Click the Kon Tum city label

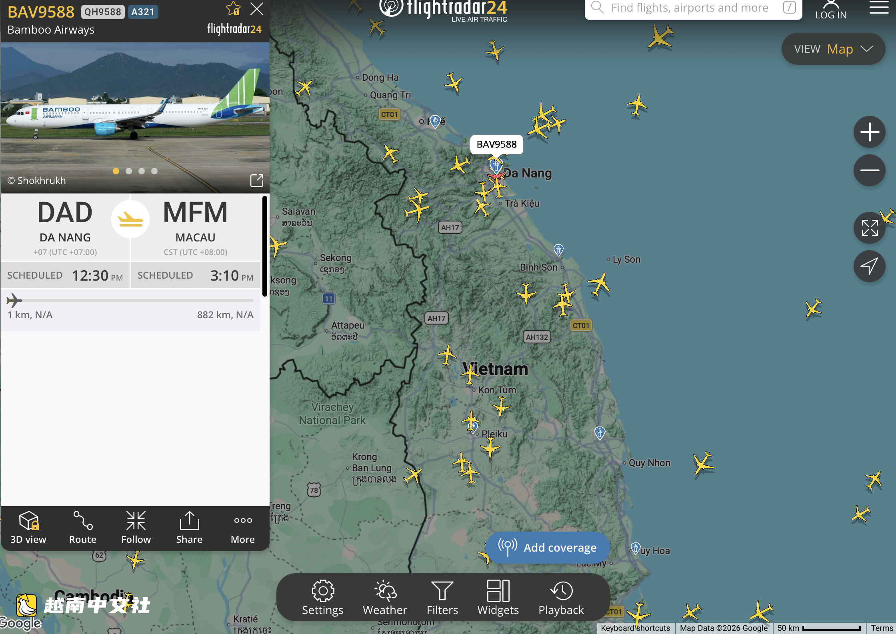tap(497, 390)
